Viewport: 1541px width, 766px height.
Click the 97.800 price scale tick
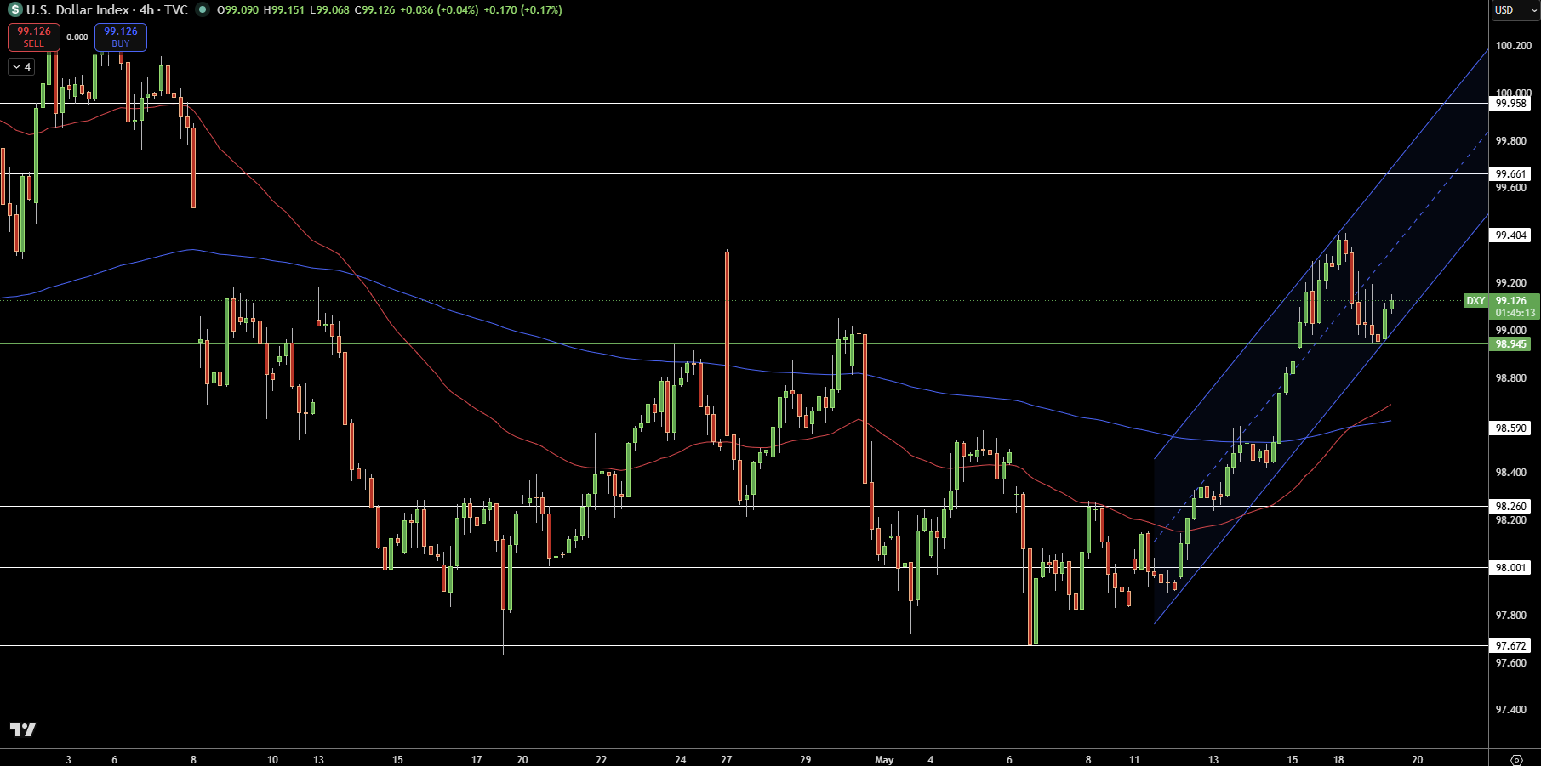pos(1511,616)
